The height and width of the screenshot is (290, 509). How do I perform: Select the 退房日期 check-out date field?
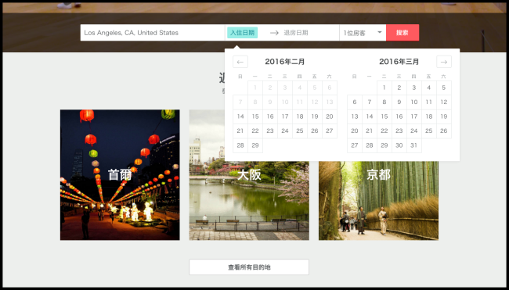coord(296,33)
